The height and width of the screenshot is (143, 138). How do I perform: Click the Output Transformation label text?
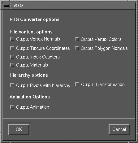coord(103,84)
